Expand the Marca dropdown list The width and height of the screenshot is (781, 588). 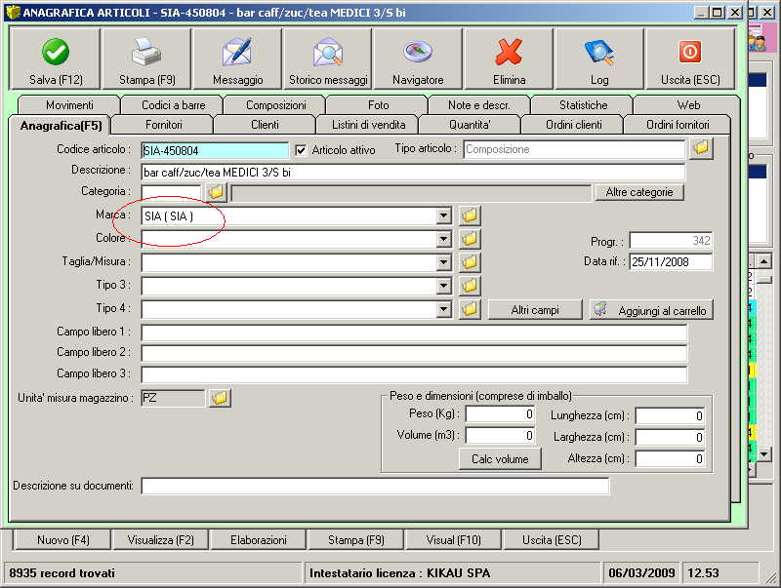pos(443,216)
